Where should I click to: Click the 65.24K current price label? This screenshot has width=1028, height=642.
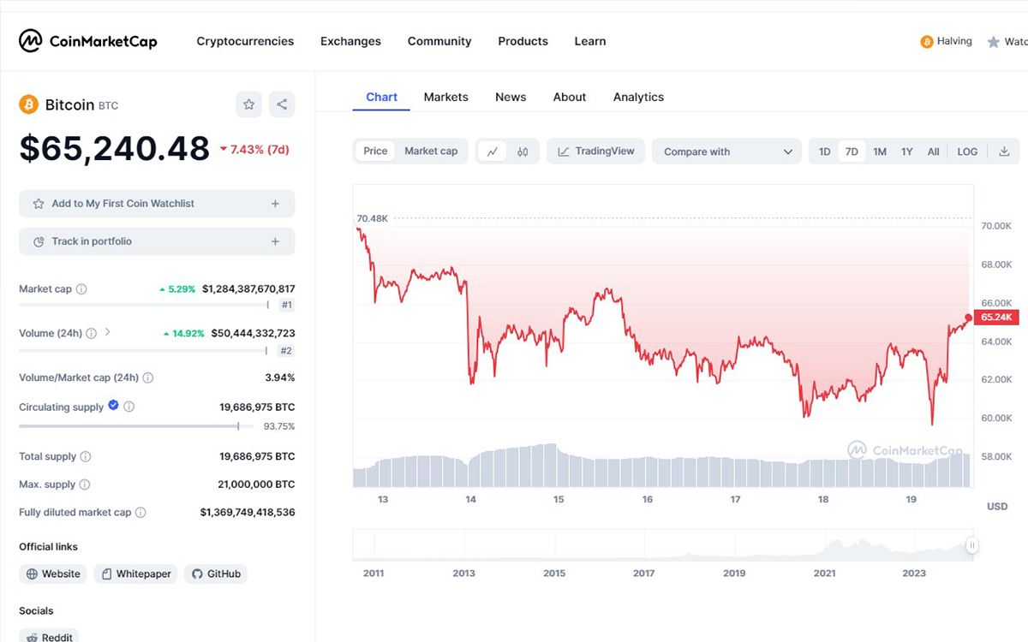pos(996,318)
